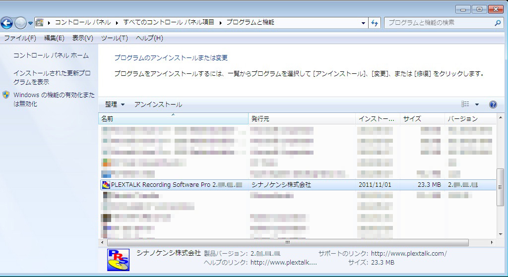Open the ツール(T) menu

[115, 38]
